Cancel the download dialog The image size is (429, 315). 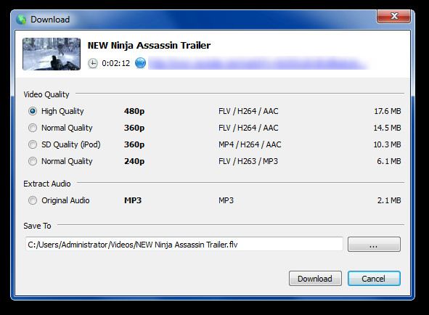pyautogui.click(x=374, y=278)
